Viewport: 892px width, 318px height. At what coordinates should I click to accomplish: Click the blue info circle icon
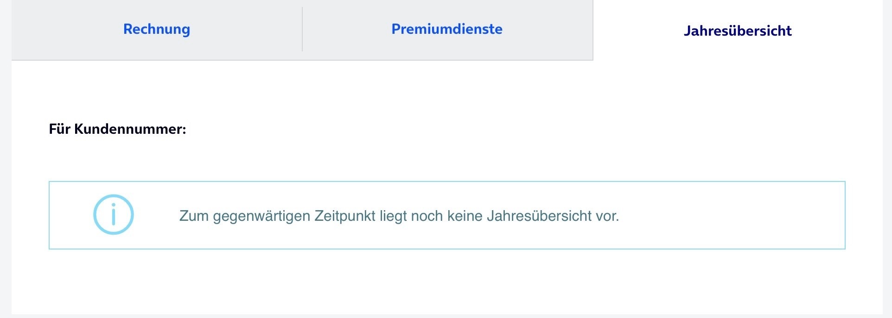click(x=114, y=214)
